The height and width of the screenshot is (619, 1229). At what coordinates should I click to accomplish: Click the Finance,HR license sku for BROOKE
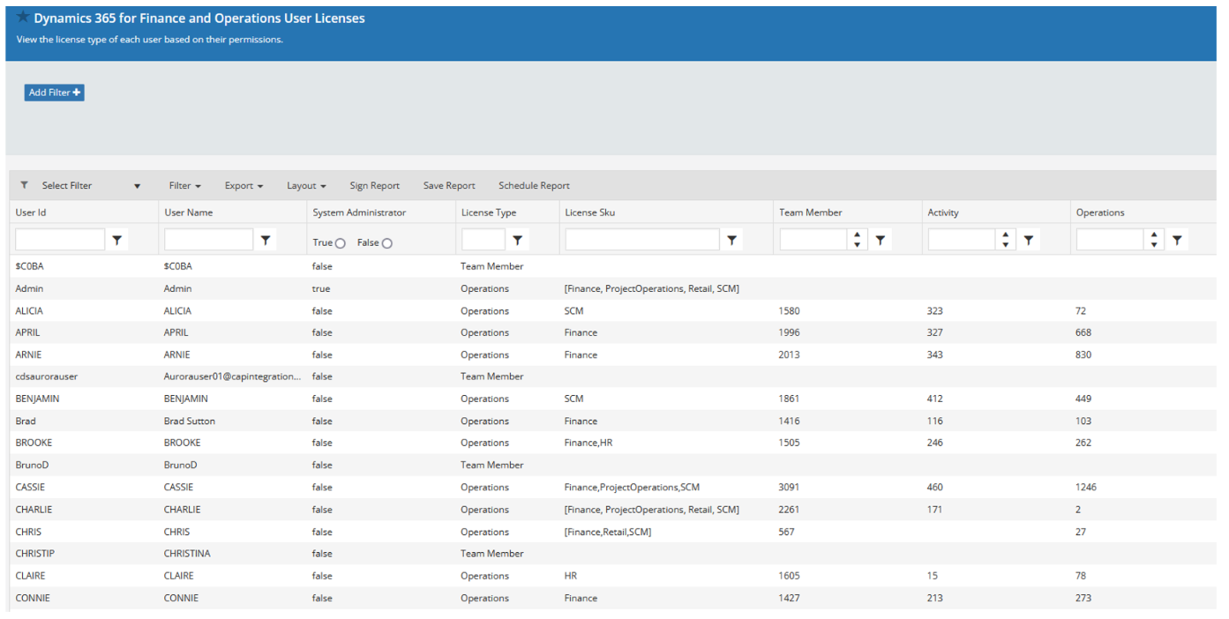588,443
